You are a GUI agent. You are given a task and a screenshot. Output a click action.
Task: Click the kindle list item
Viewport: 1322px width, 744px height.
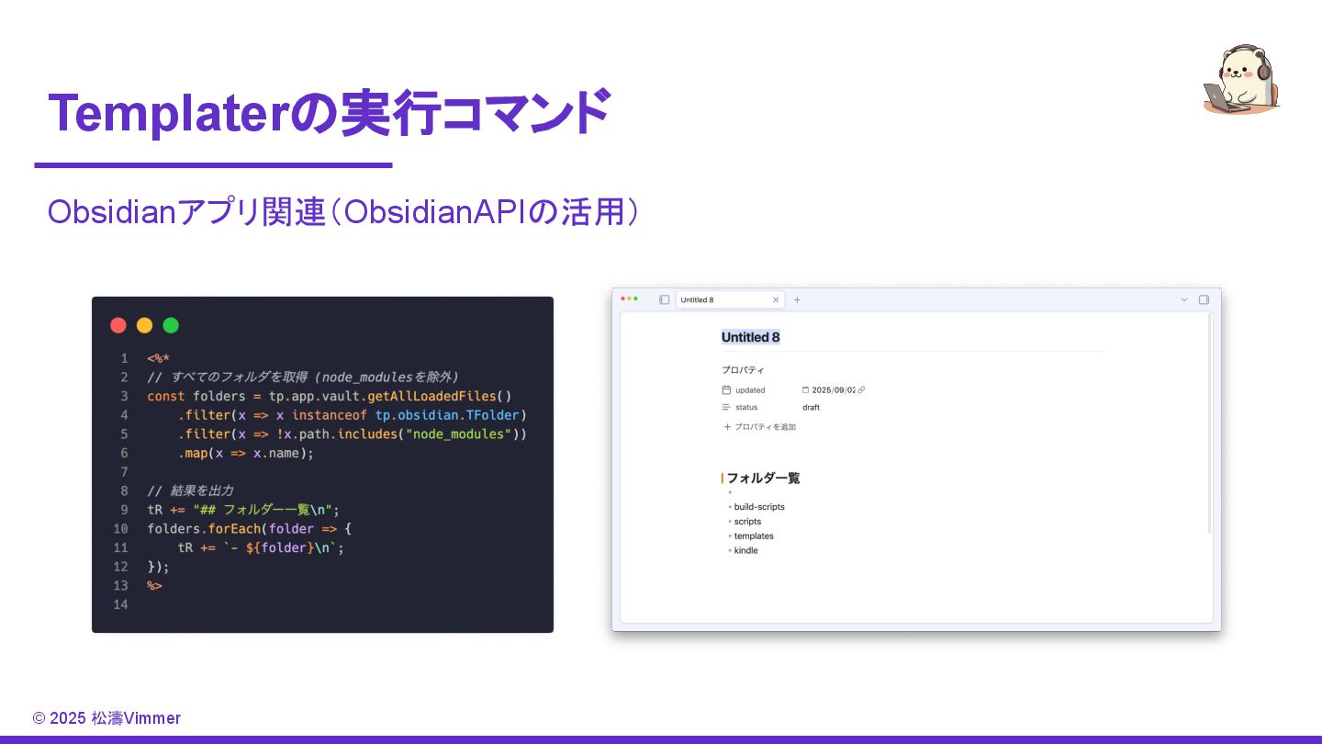click(745, 550)
